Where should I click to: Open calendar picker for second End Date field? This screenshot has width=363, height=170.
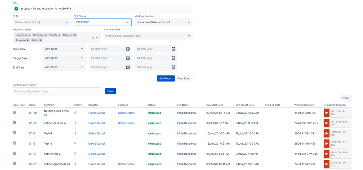pos(173,67)
